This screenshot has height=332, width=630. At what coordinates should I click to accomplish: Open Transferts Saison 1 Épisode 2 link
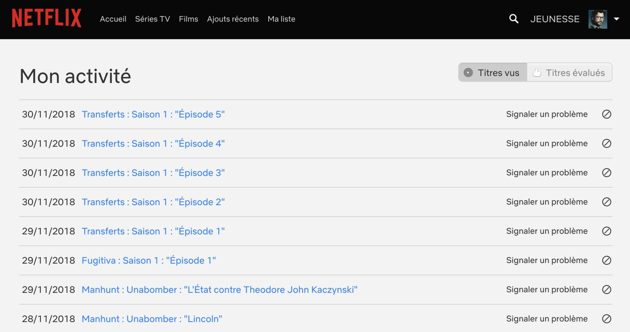click(x=153, y=202)
